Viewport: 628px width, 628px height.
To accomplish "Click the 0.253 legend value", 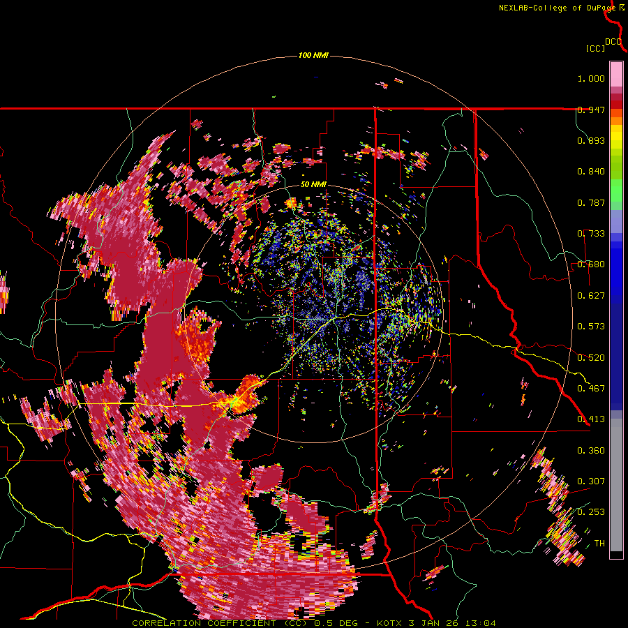I will click(x=591, y=512).
